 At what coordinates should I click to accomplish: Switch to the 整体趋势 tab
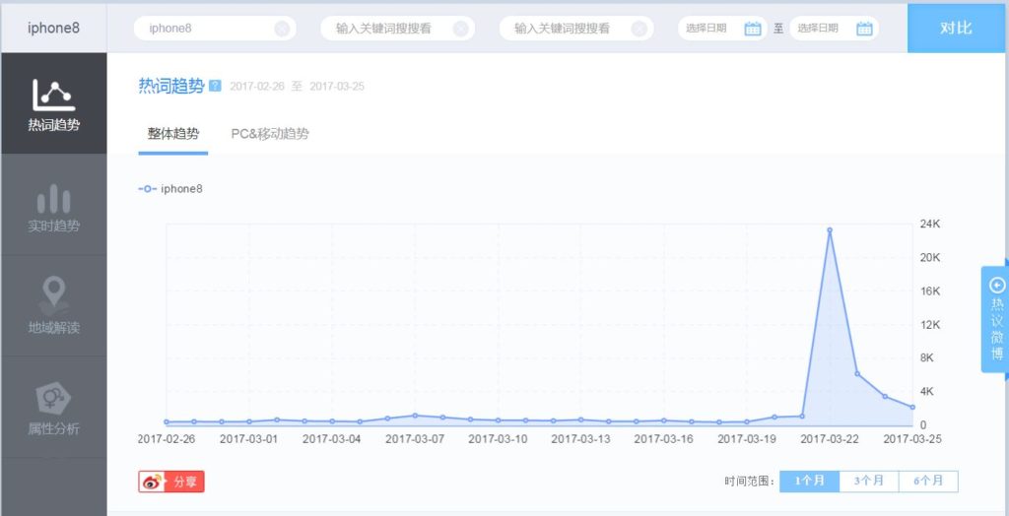pyautogui.click(x=173, y=134)
